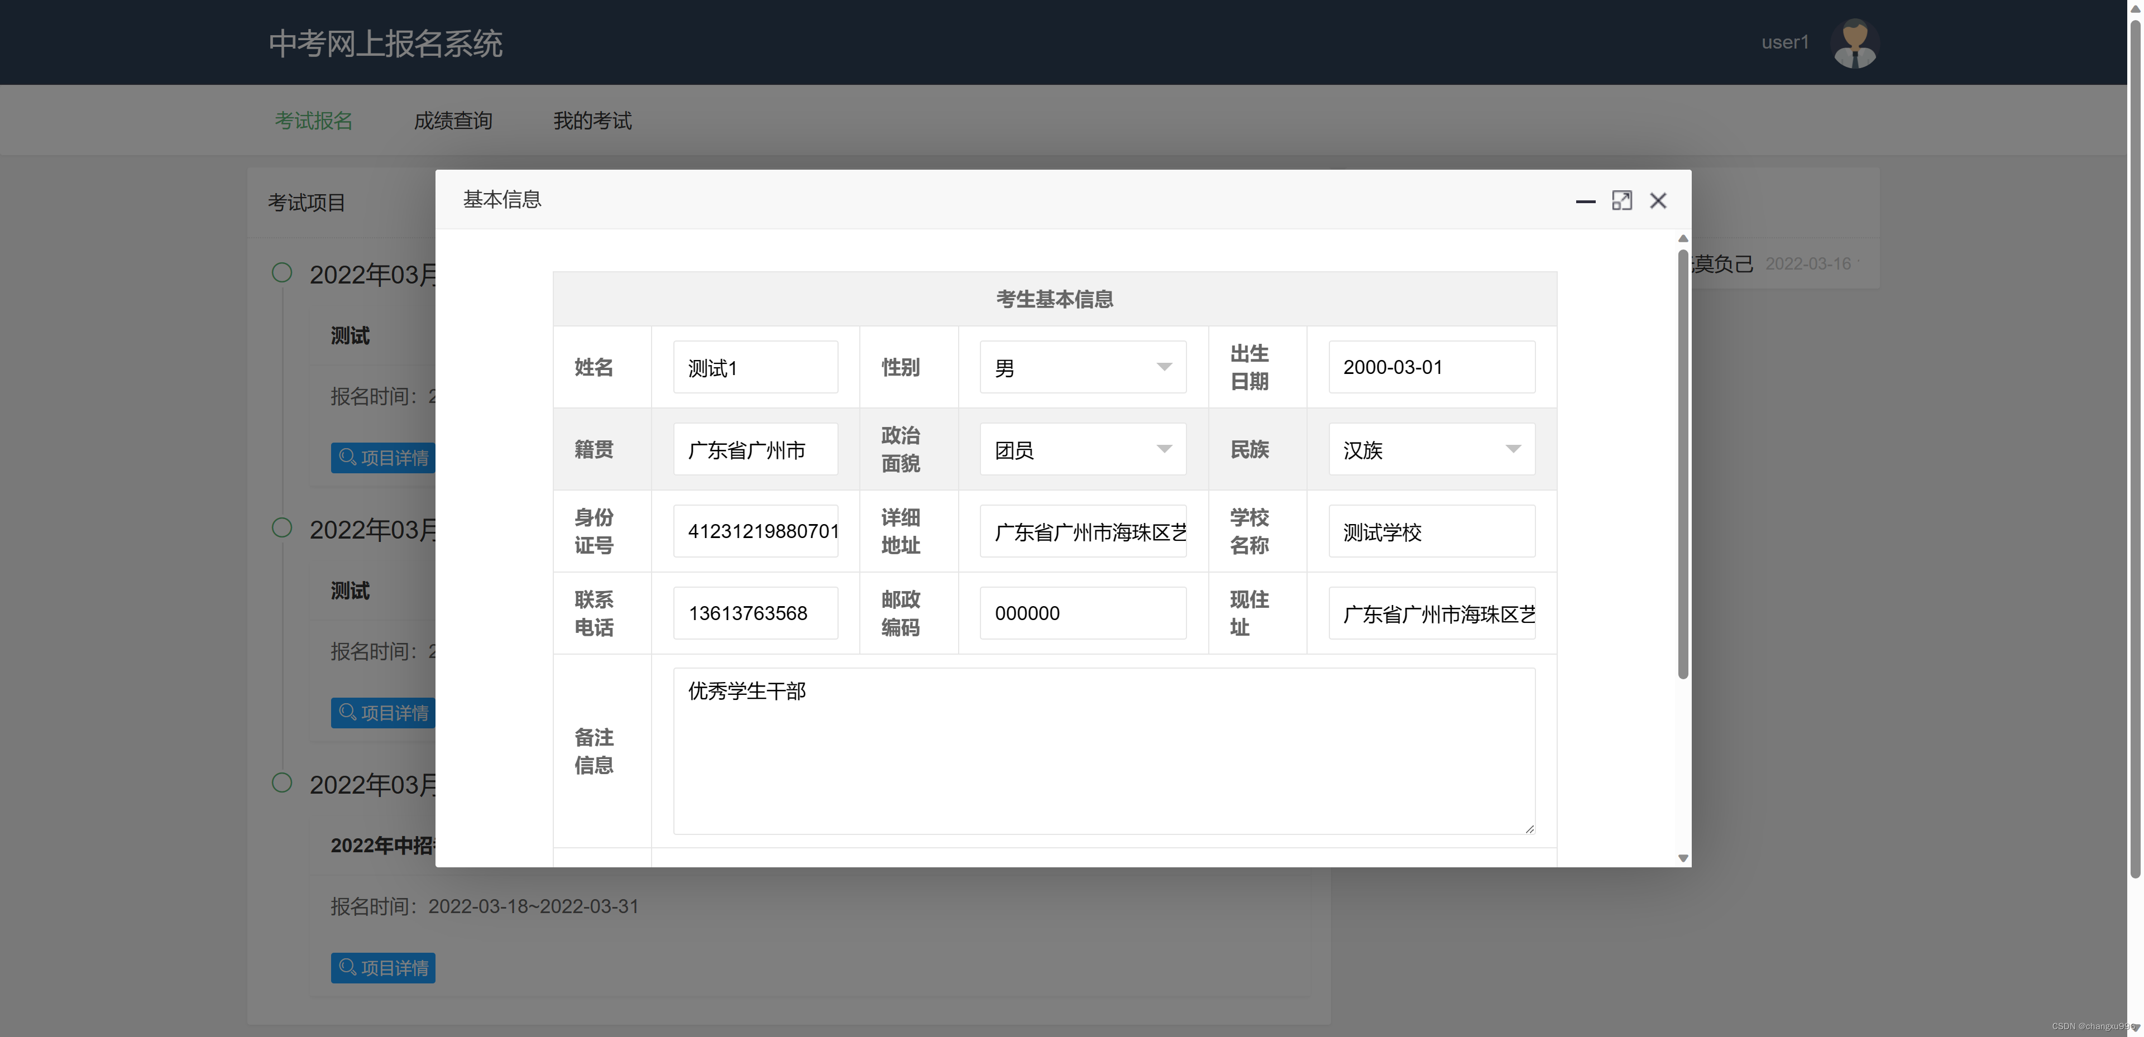Click the 联系电话 phone input

[x=755, y=613]
